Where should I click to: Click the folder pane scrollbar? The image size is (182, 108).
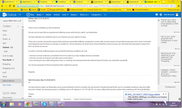click(23, 58)
